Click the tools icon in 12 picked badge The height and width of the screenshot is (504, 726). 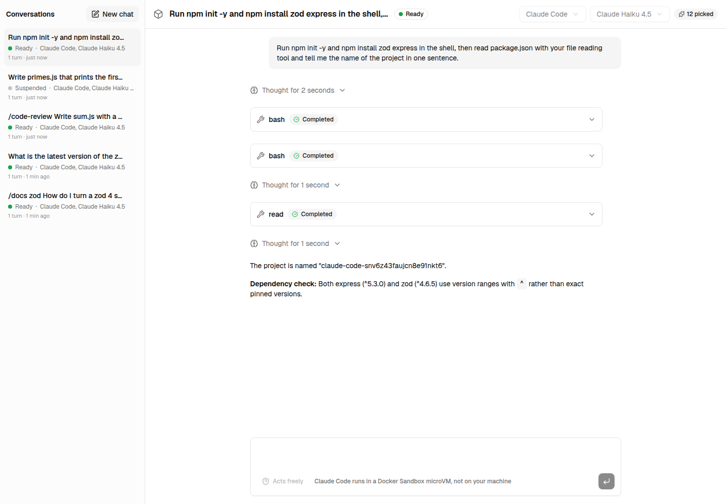pos(682,14)
